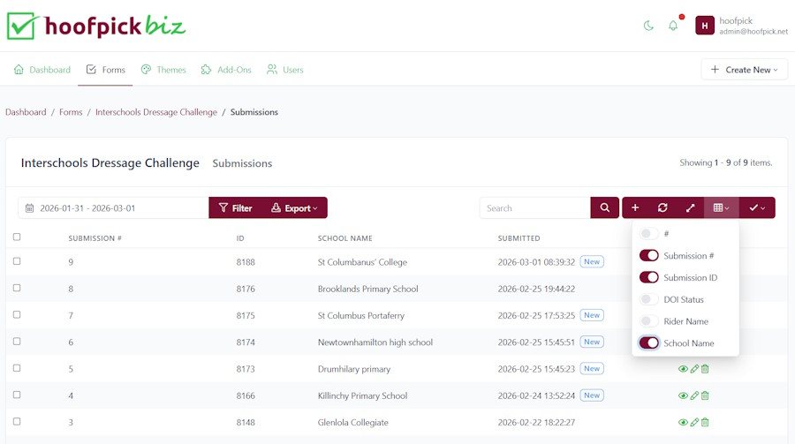Click submission ID 8176
The width and height of the screenshot is (795, 444).
246,289
